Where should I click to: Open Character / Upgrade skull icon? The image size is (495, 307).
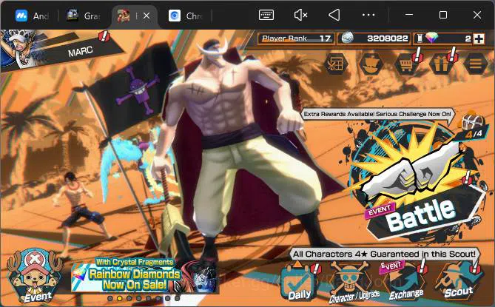pyautogui.click(x=353, y=283)
